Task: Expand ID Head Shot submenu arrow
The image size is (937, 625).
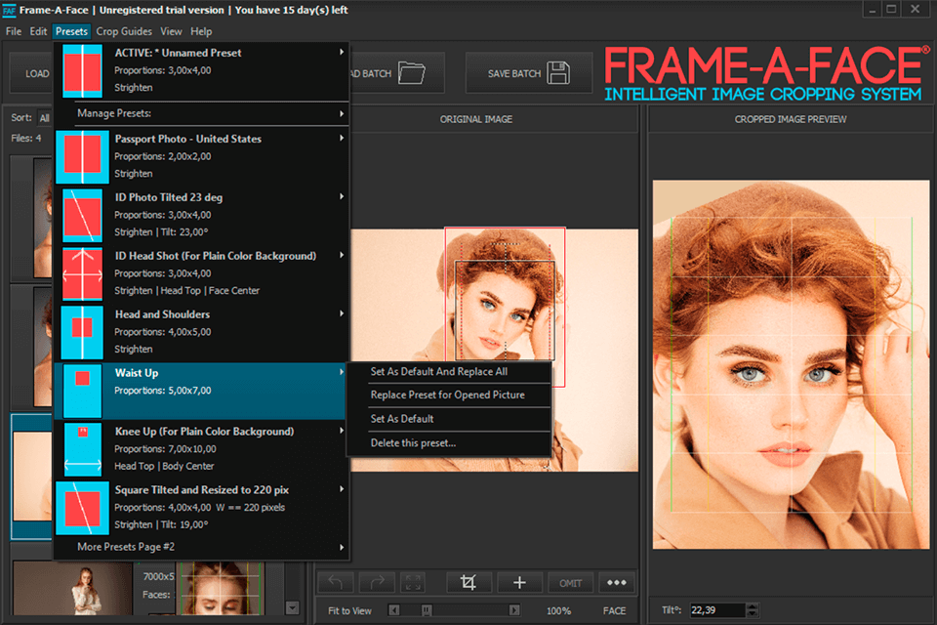Action: (x=342, y=256)
